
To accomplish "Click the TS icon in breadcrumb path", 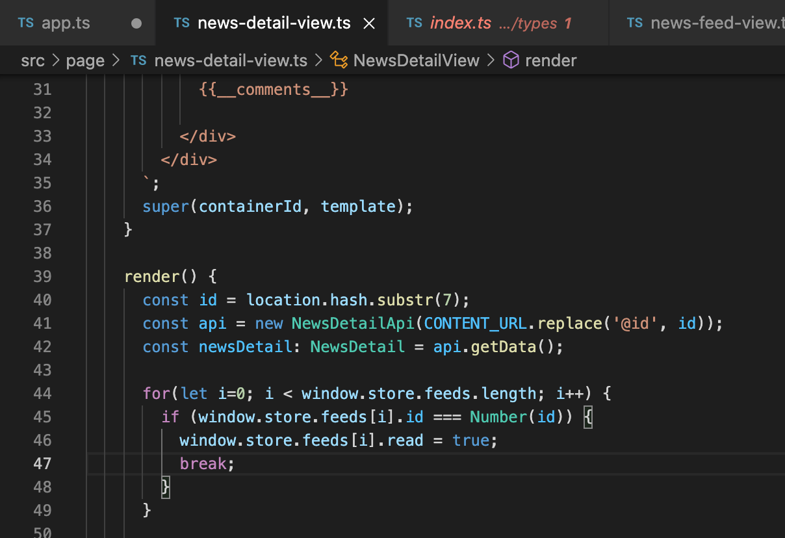I will [x=138, y=60].
